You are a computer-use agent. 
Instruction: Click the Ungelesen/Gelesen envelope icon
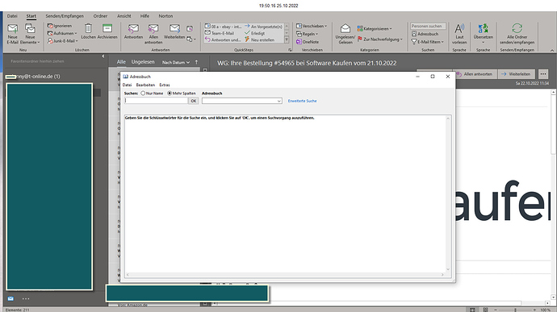(346, 28)
